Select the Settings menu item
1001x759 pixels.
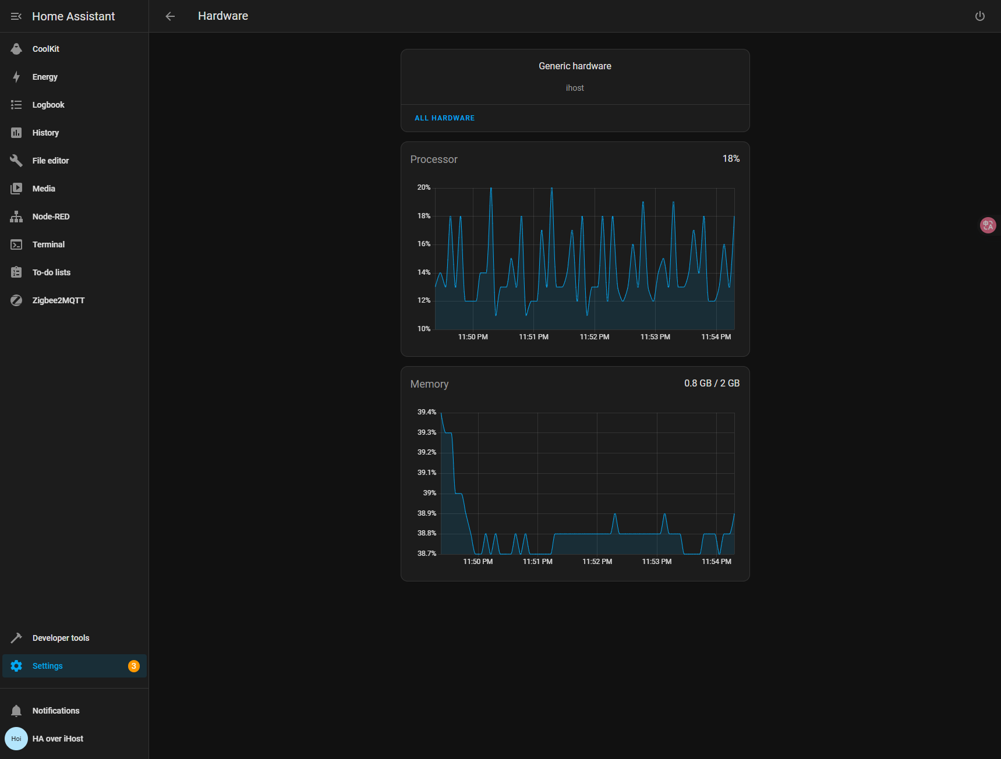[x=47, y=666]
